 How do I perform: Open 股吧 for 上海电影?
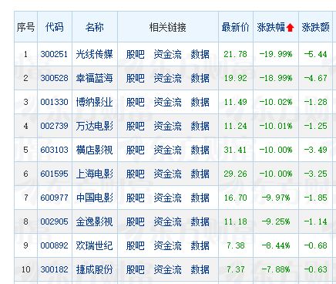(135, 174)
